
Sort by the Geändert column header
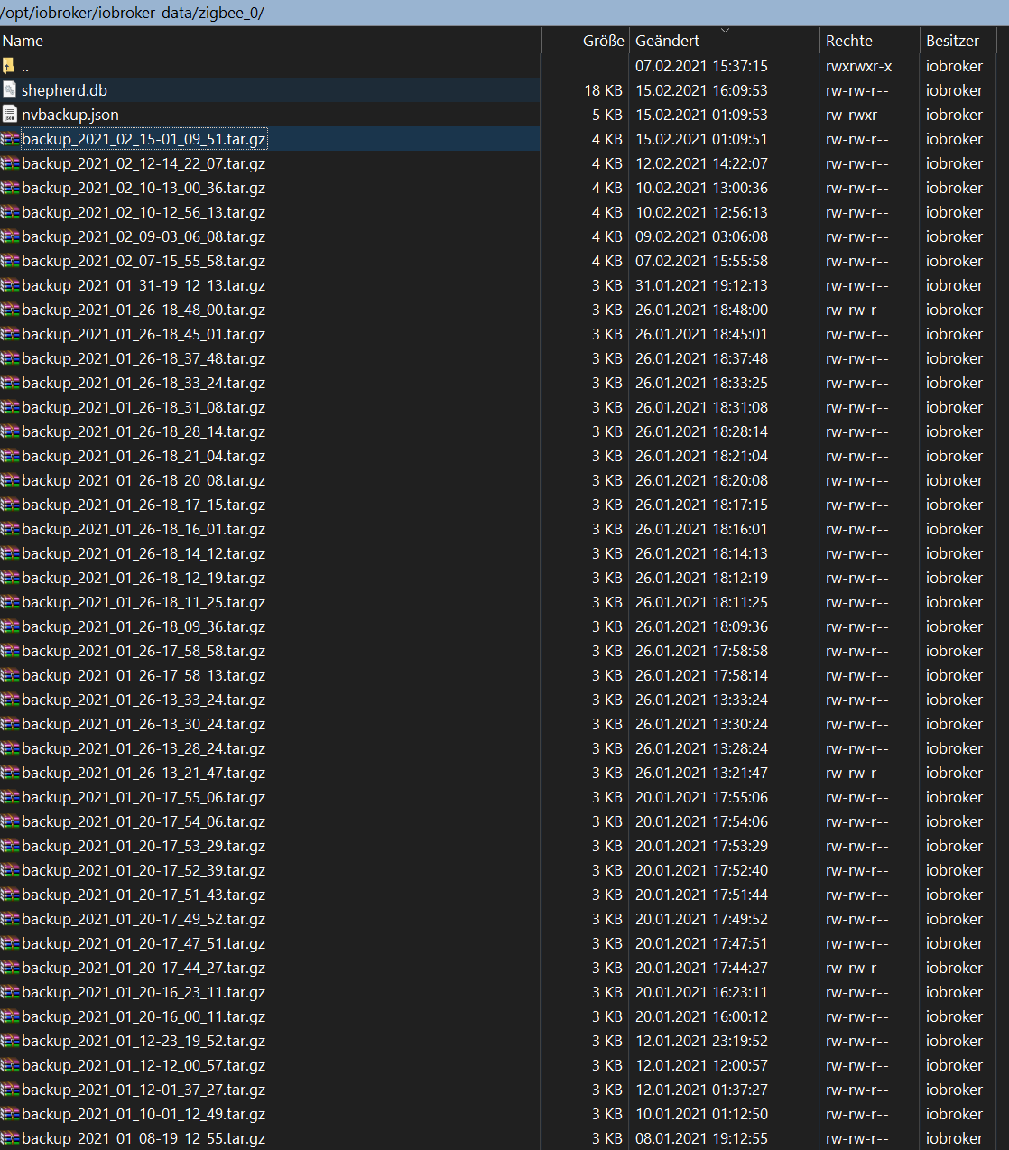724,41
